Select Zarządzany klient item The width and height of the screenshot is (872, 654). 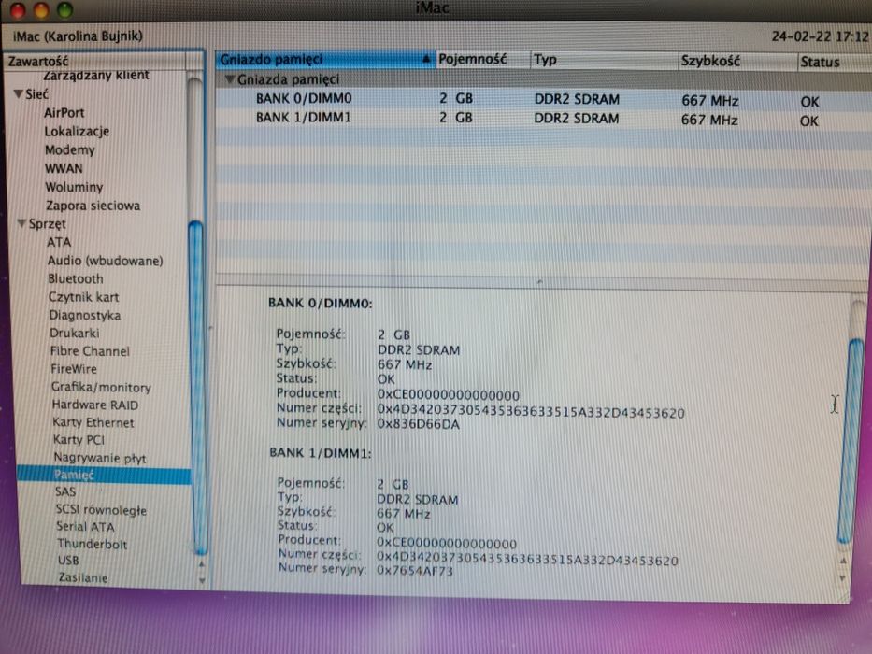[95, 75]
